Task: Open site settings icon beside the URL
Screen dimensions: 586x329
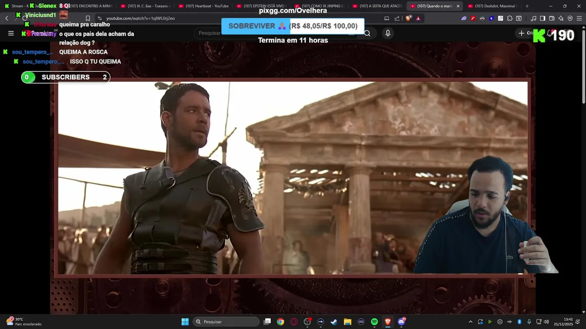Action: click(100, 18)
